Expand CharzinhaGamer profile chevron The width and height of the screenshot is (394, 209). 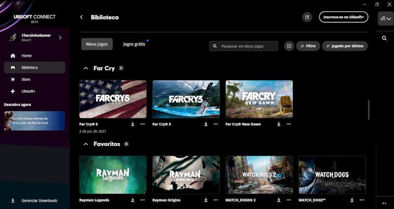[60, 37]
